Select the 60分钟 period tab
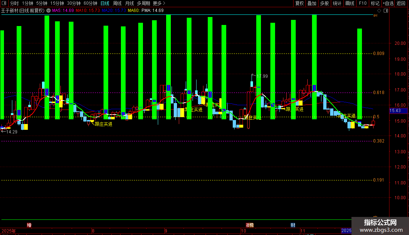This screenshot has height=235, width=409. (x=90, y=3)
